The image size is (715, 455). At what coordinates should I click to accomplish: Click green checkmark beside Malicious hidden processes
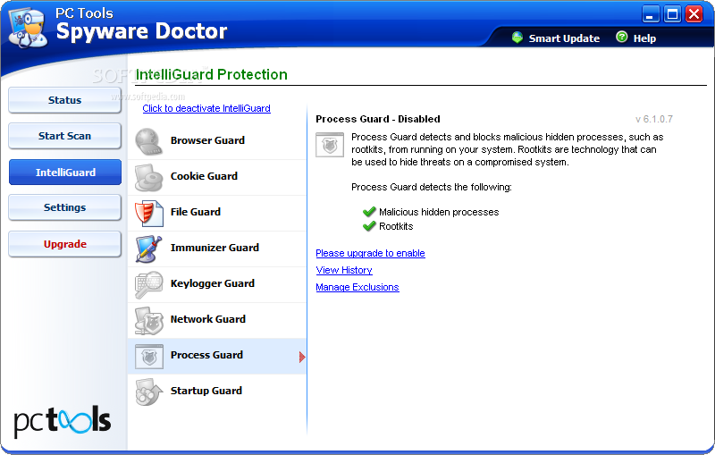point(369,212)
